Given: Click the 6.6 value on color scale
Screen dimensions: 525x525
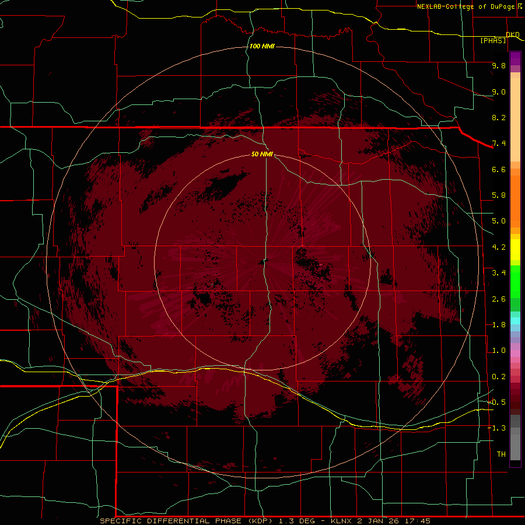Looking at the screenshot, I should [499, 169].
